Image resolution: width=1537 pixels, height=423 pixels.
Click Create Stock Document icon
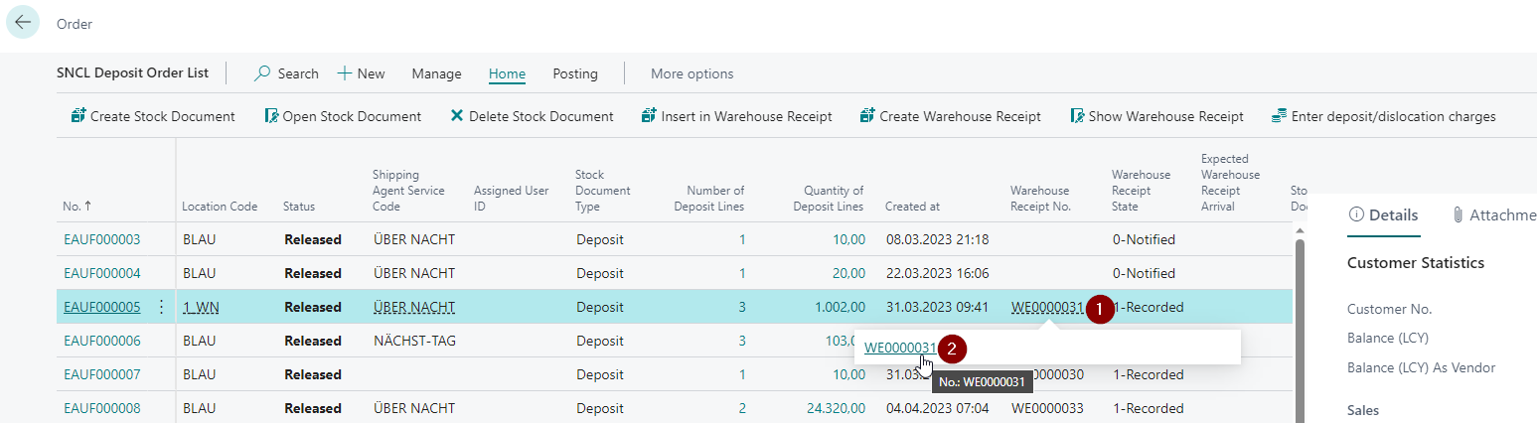coord(78,116)
